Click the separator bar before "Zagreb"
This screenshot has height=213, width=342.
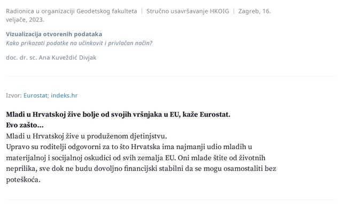pyautogui.click(x=233, y=11)
